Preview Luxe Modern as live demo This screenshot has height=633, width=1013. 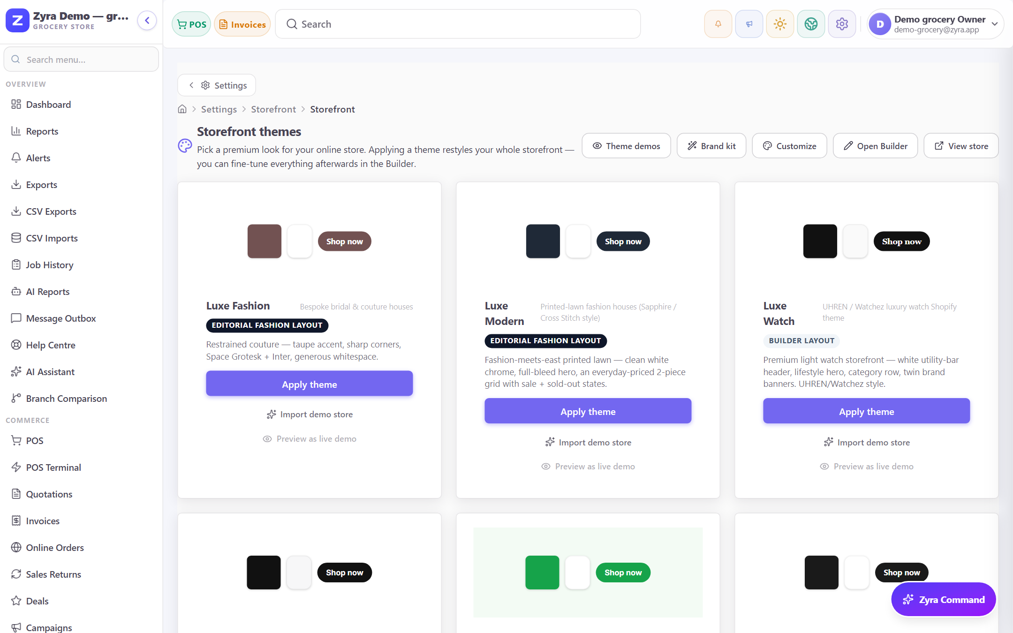tap(588, 467)
